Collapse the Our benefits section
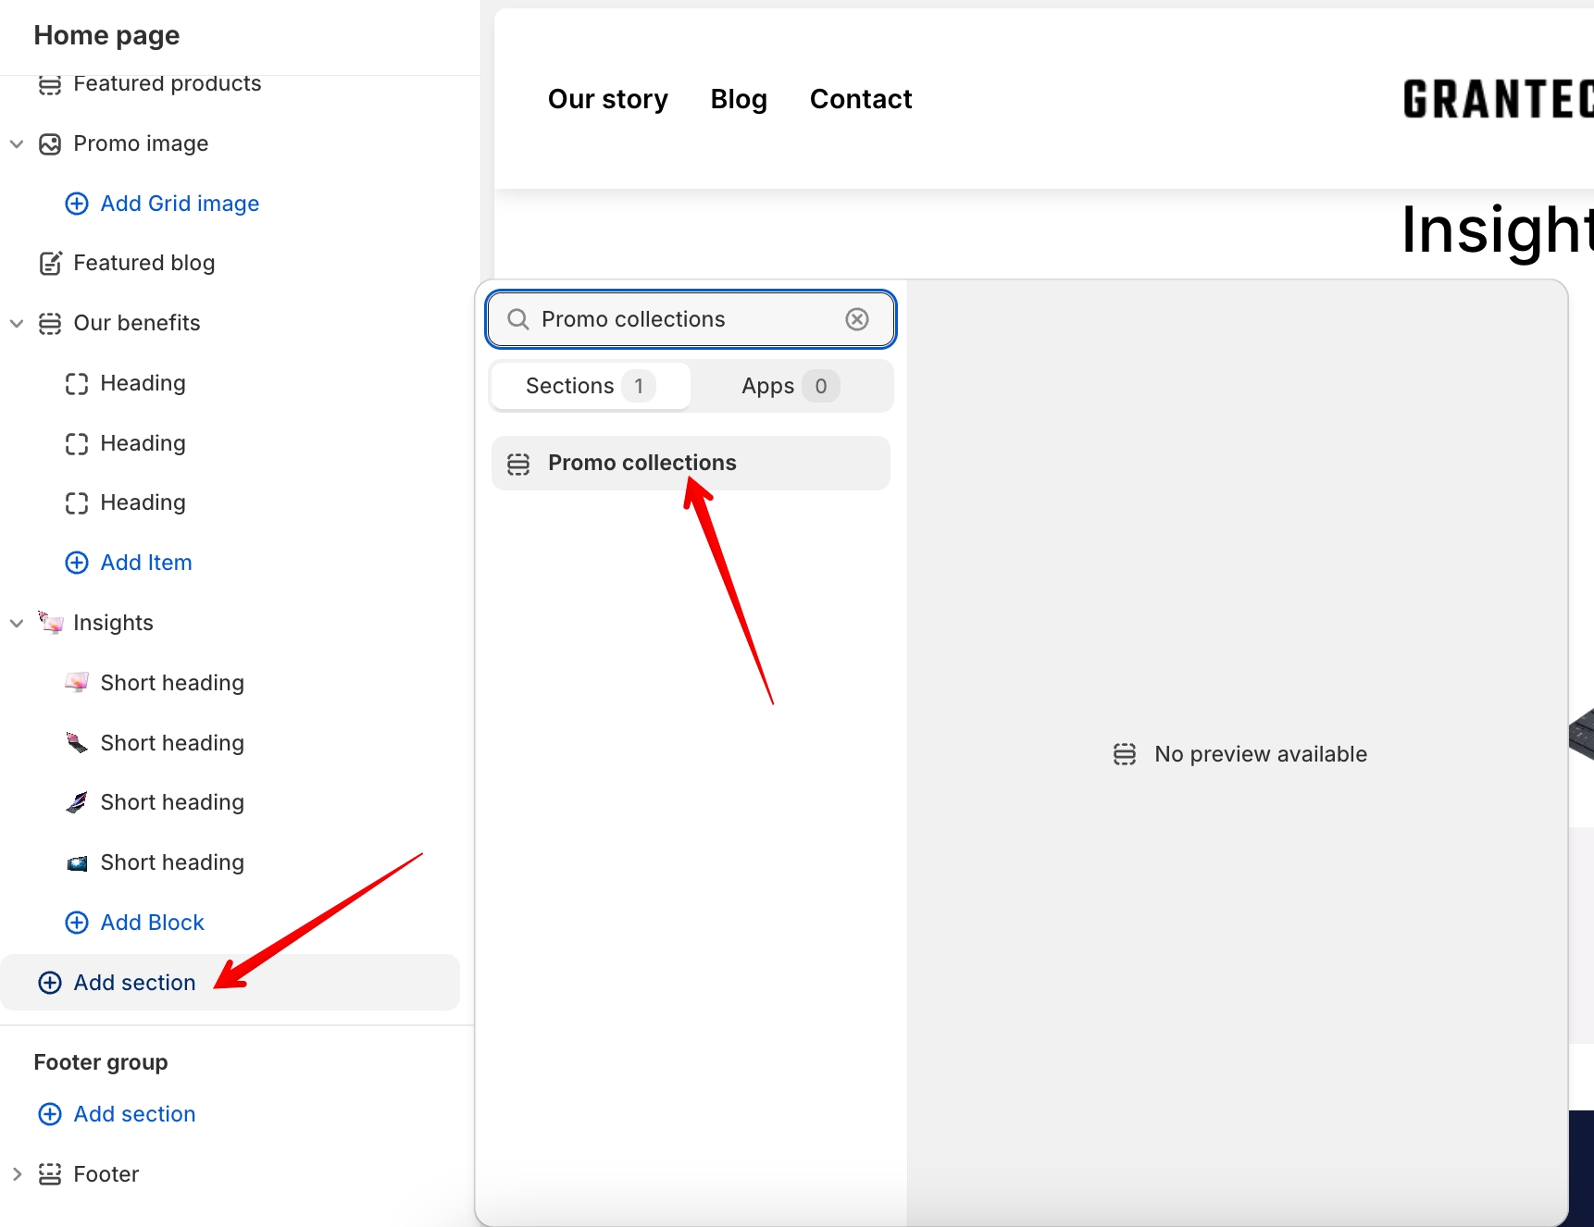 (17, 324)
